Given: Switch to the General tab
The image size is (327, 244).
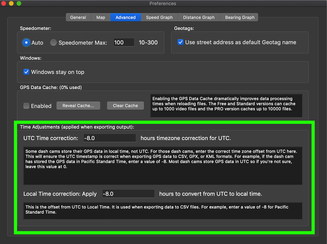Looking at the screenshot, I should coord(78,17).
